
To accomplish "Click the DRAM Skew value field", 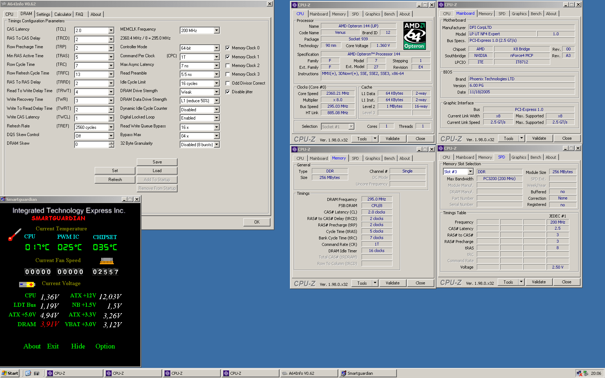I will click(x=91, y=144).
